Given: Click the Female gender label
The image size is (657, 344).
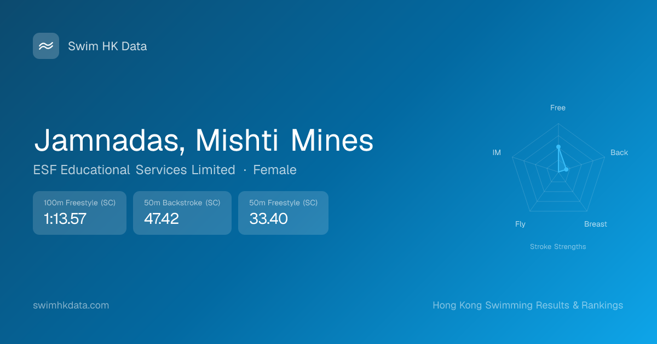Looking at the screenshot, I should [275, 170].
